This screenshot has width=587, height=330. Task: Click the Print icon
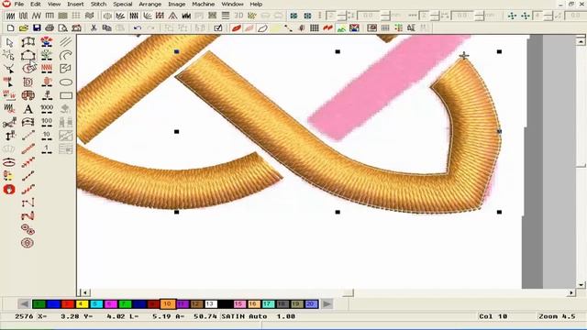[x=50, y=28]
